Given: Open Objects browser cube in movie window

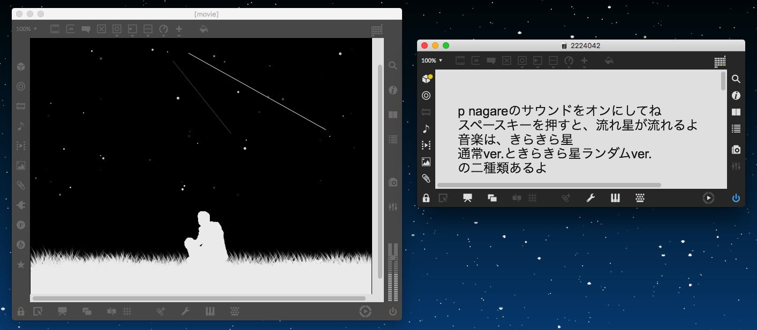Looking at the screenshot, I should (x=21, y=67).
